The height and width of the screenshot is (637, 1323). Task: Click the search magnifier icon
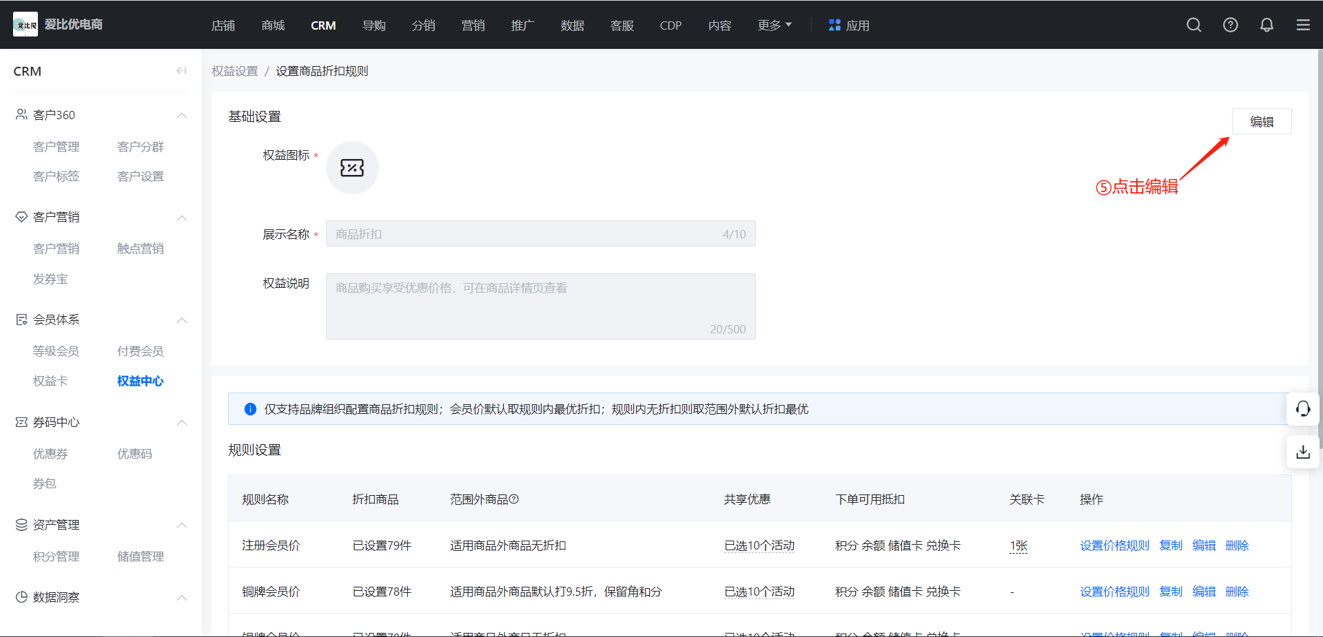[1194, 25]
